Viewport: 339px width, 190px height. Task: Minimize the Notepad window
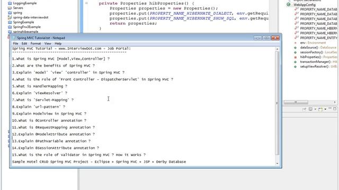258,38
